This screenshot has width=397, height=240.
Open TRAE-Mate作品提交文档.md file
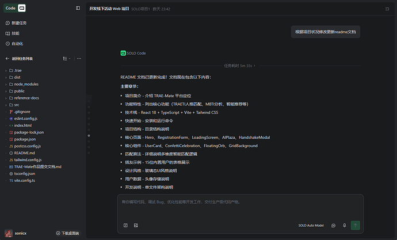click(35, 166)
